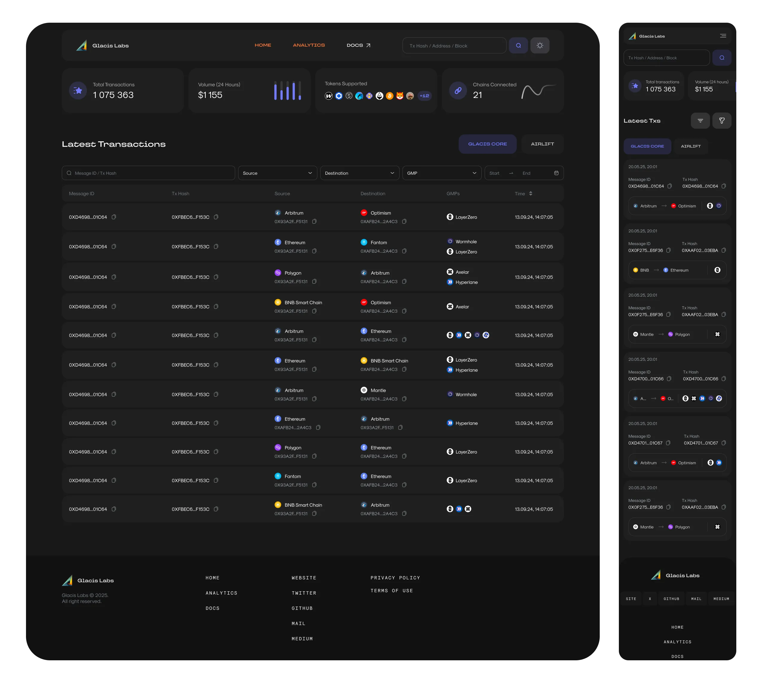The image size is (762, 683).
Task: Open the Source chain dropdown
Action: pyautogui.click(x=277, y=173)
